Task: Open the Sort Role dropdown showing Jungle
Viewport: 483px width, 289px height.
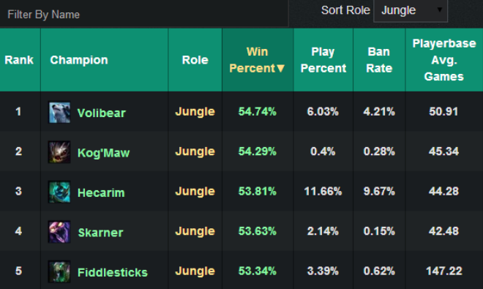Action: tap(411, 11)
